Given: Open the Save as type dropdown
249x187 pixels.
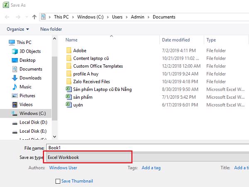Looking at the screenshot, I should coord(148,157).
